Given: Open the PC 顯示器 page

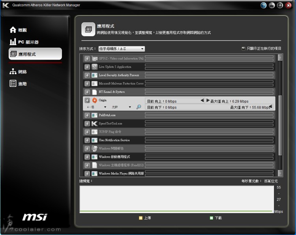Looking at the screenshot, I should [24, 42].
